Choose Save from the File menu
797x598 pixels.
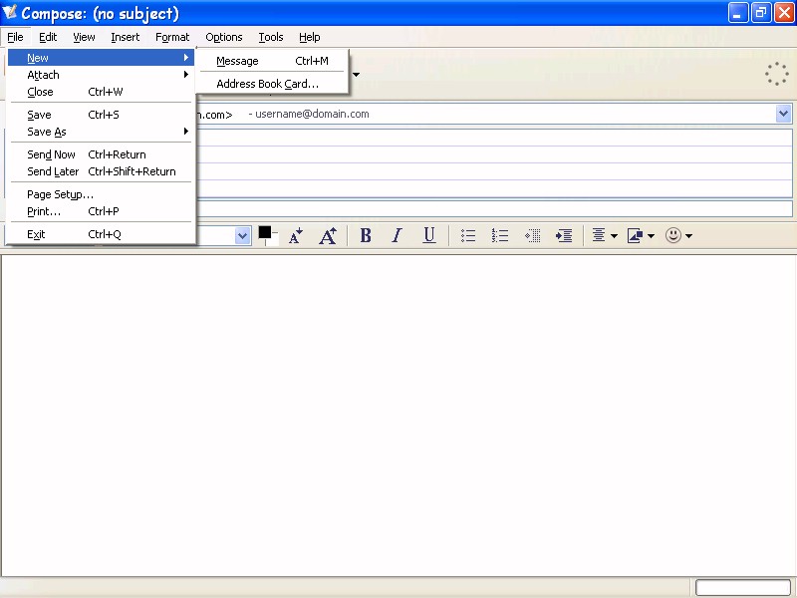[102, 115]
